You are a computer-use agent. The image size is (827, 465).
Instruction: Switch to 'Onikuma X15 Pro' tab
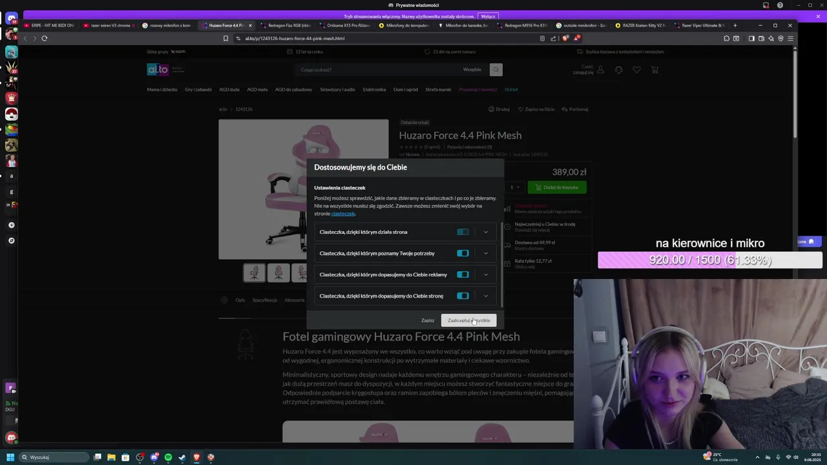click(x=346, y=25)
